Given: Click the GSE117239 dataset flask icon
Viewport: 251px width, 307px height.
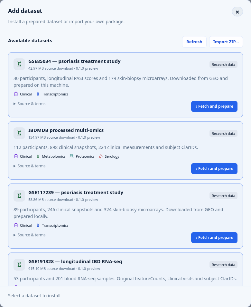Looking at the screenshot, I should 19,195.
